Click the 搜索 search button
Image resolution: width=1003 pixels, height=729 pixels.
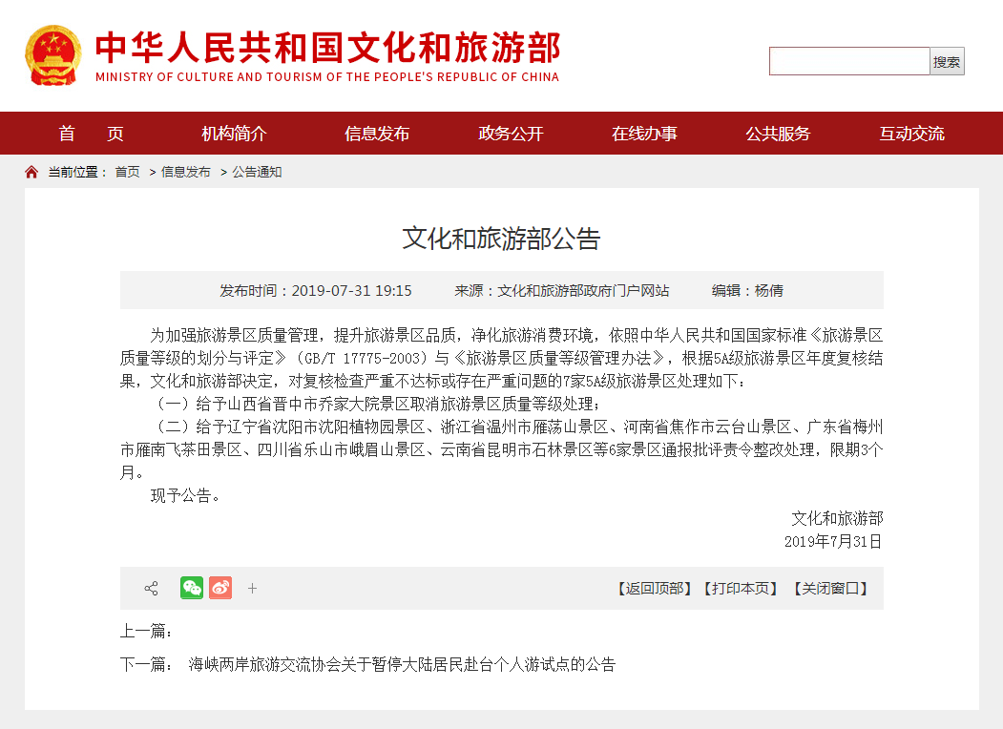coord(947,61)
